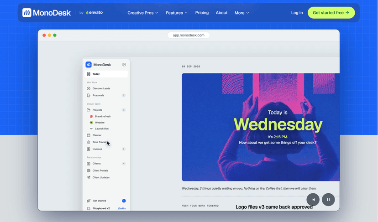Viewport: 378px width, 222px height.
Task: Click the Discover Leads compass icon
Action: tap(89, 88)
